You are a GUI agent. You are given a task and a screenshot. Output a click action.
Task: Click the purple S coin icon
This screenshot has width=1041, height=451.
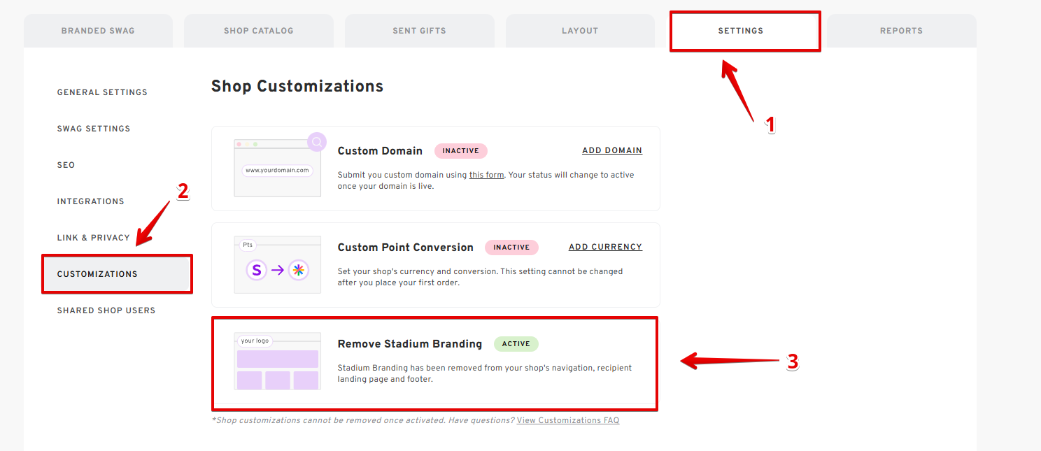[x=257, y=270]
